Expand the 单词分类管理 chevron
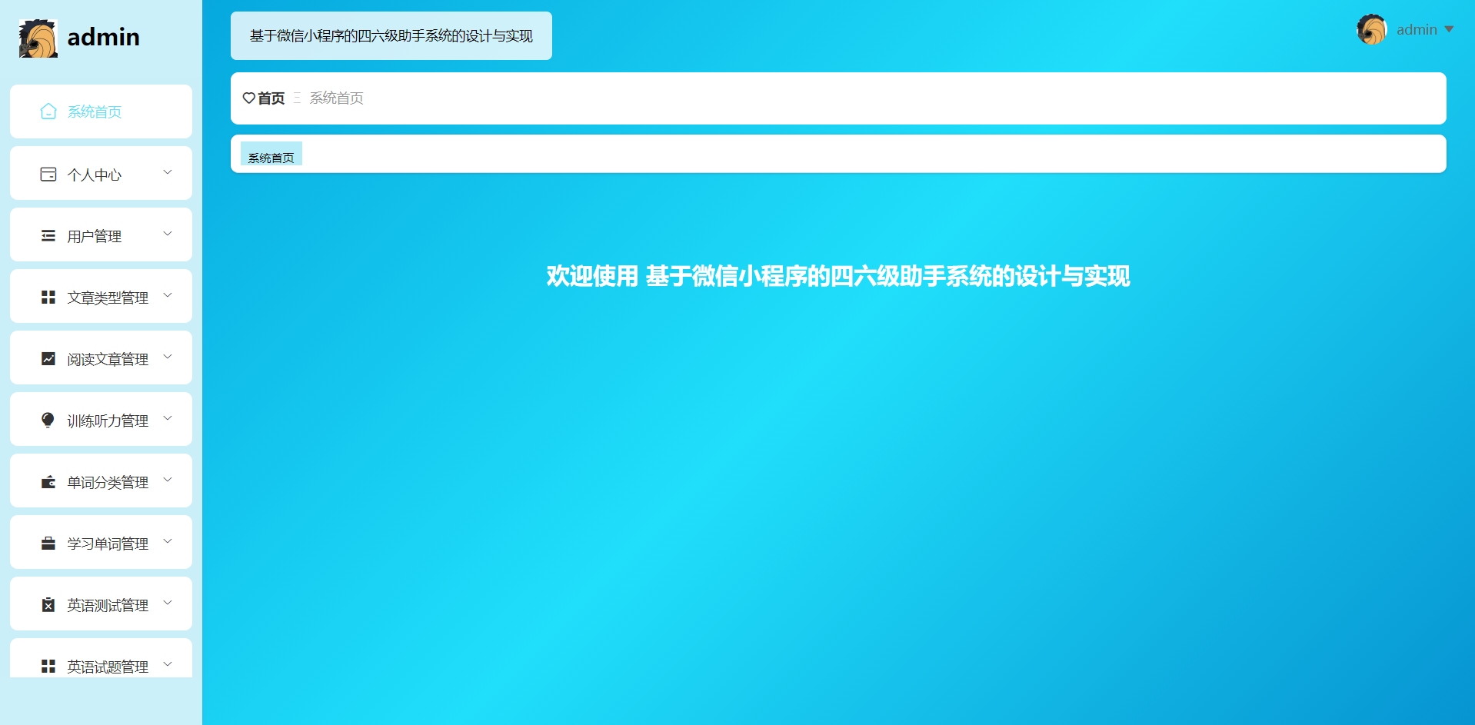The height and width of the screenshot is (725, 1475). (168, 480)
